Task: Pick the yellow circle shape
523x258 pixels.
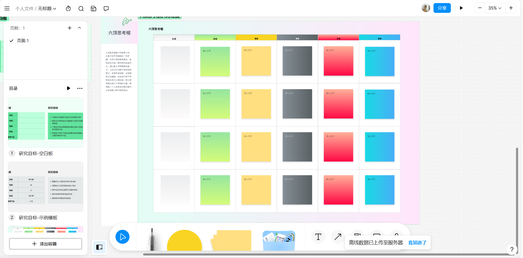Action: [x=184, y=241]
